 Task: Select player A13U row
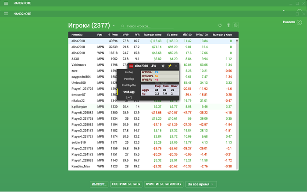[152, 59]
